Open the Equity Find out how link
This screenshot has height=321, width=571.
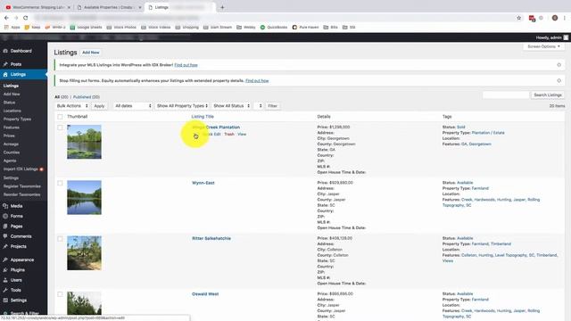[x=257, y=81]
